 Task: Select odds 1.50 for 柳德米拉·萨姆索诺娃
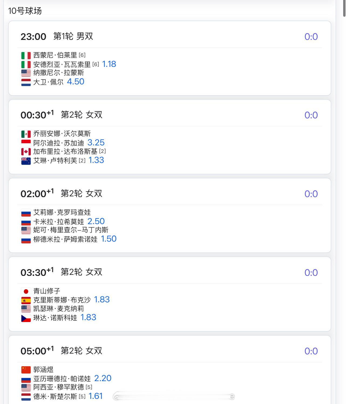[x=109, y=239]
